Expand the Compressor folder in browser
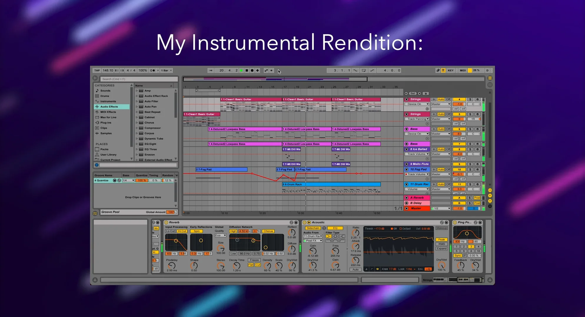Screen dimensions: 585x317 pyautogui.click(x=137, y=128)
